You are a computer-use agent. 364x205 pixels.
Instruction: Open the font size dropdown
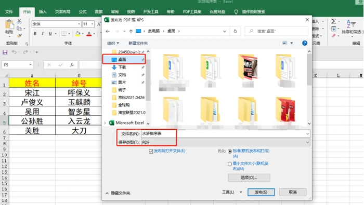coord(92,24)
